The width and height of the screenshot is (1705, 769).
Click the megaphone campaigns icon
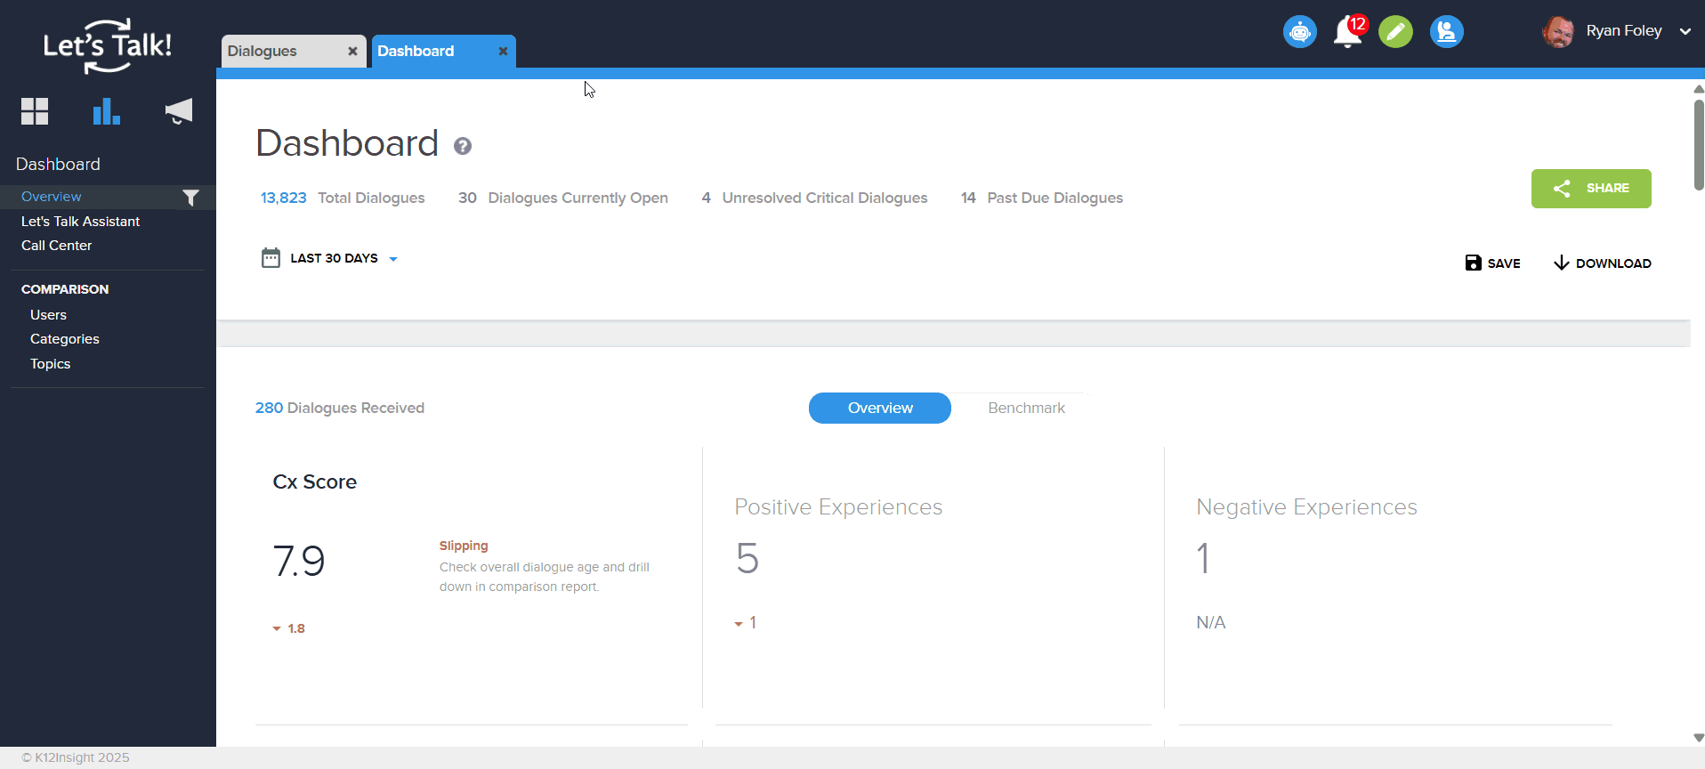coord(179,111)
